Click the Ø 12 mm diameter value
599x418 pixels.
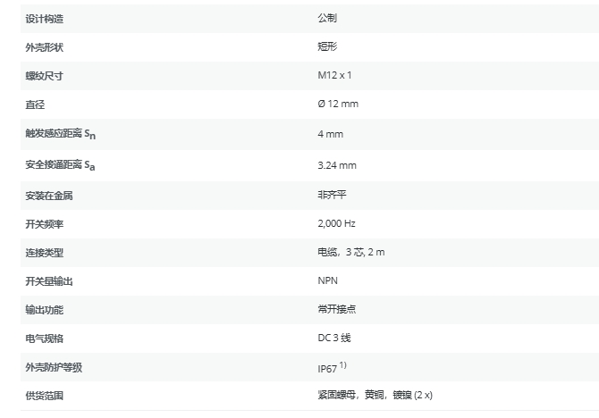[337, 104]
